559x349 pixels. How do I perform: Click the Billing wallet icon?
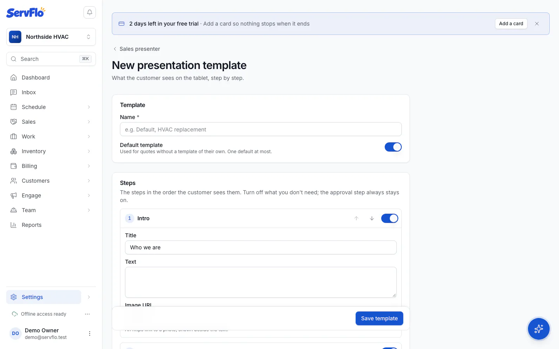[x=14, y=166]
